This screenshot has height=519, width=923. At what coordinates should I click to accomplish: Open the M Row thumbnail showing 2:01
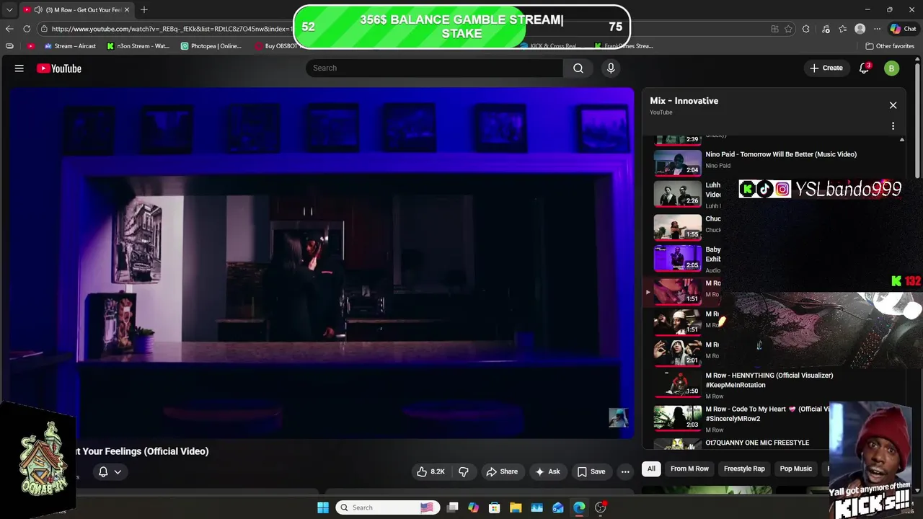678,352
